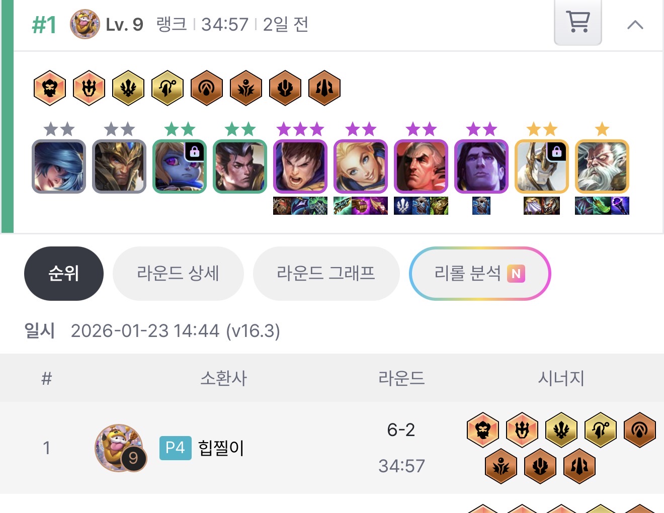The height and width of the screenshot is (513, 664).
Task: Open the shopping cart icon button
Action: point(577,22)
